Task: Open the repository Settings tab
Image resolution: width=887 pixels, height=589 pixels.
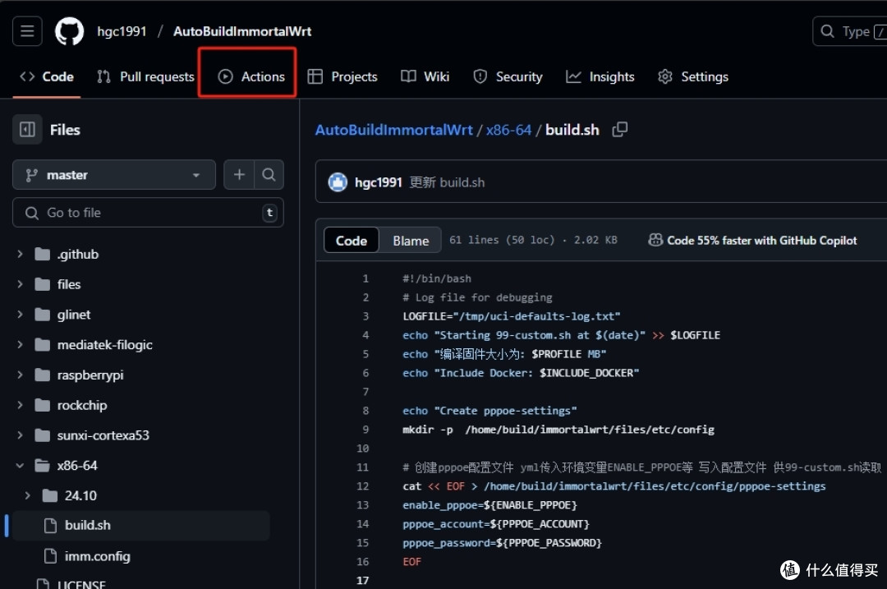Action: coord(693,76)
